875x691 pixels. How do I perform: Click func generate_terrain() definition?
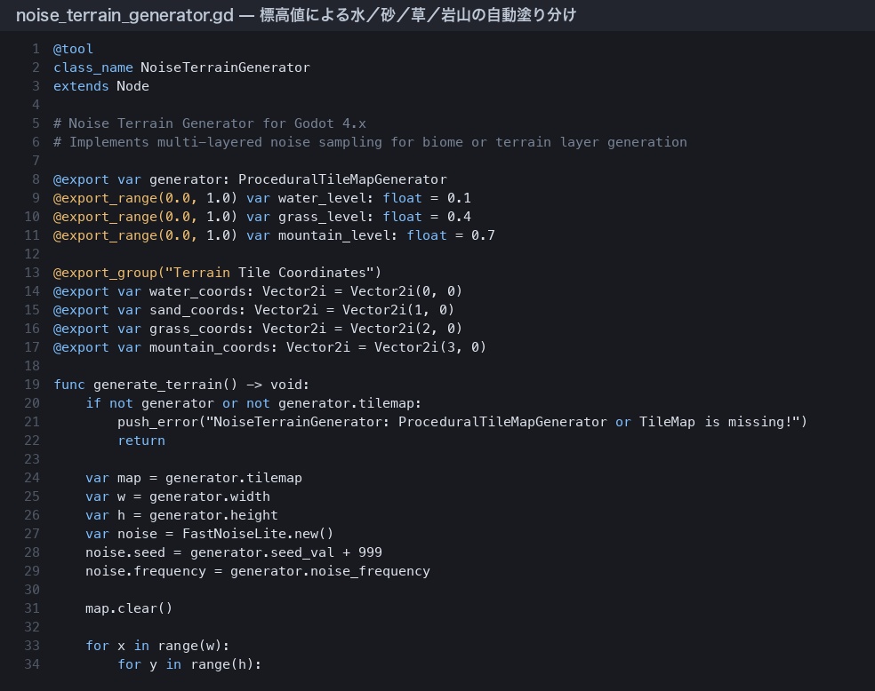[181, 385]
